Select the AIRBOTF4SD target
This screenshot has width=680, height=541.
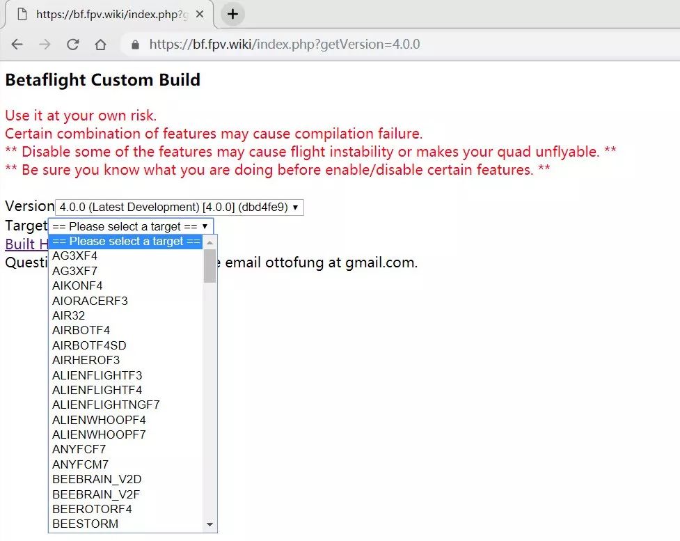126,345
